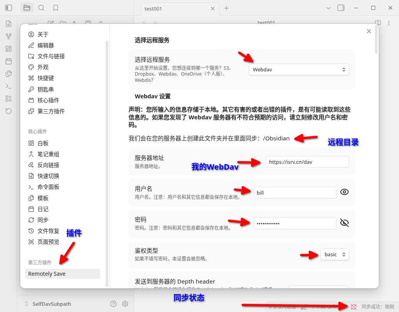
Task: Open 模板 core plugin settings
Action: tap(62, 198)
